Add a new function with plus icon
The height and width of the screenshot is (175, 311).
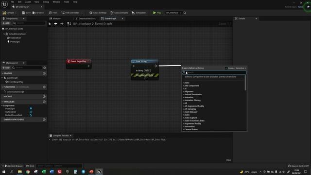(x=44, y=87)
